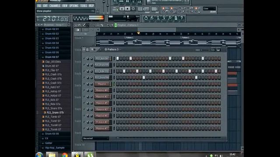Start playback with the play button
Image resolution: width=280 pixels, height=157 pixels.
pyautogui.click(x=122, y=9)
